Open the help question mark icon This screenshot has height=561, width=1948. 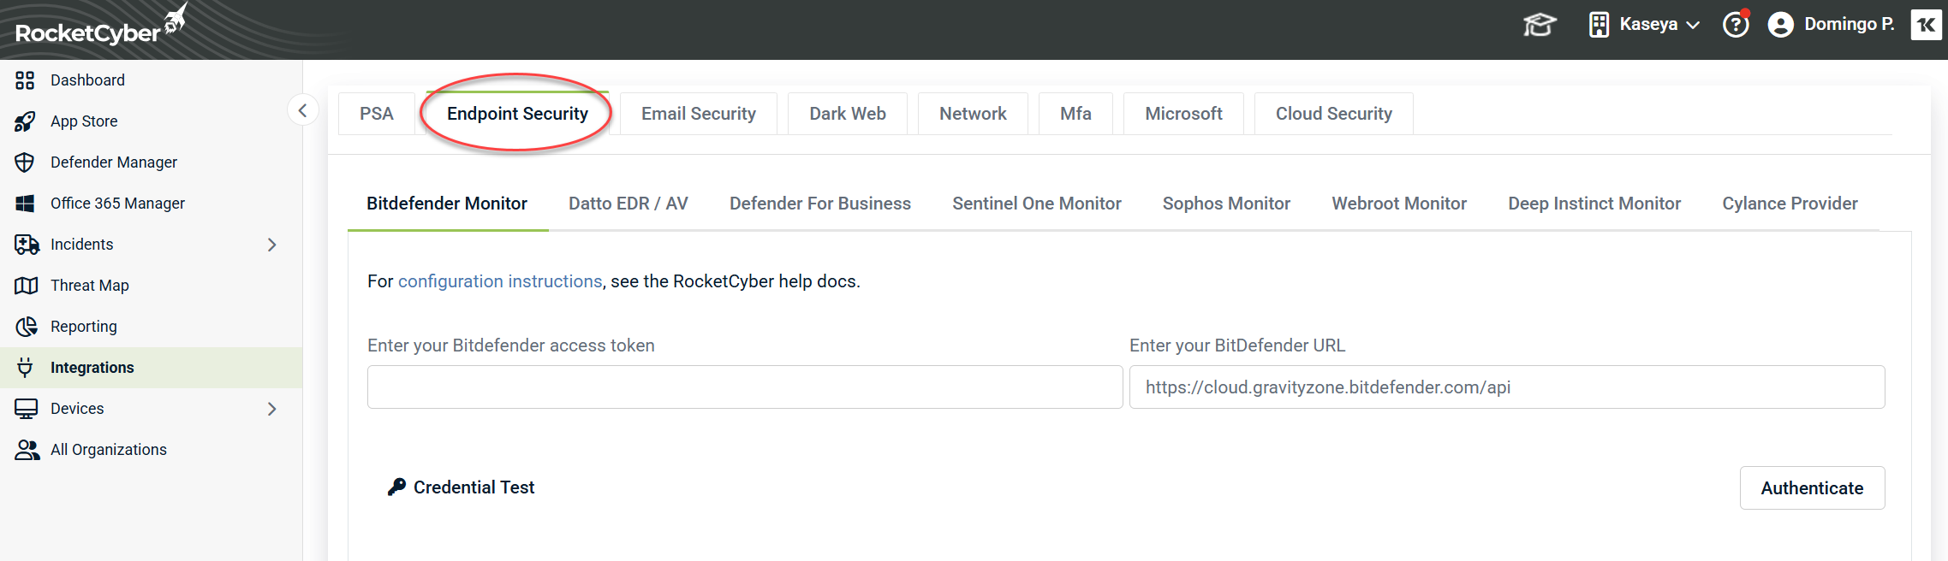point(1736,25)
